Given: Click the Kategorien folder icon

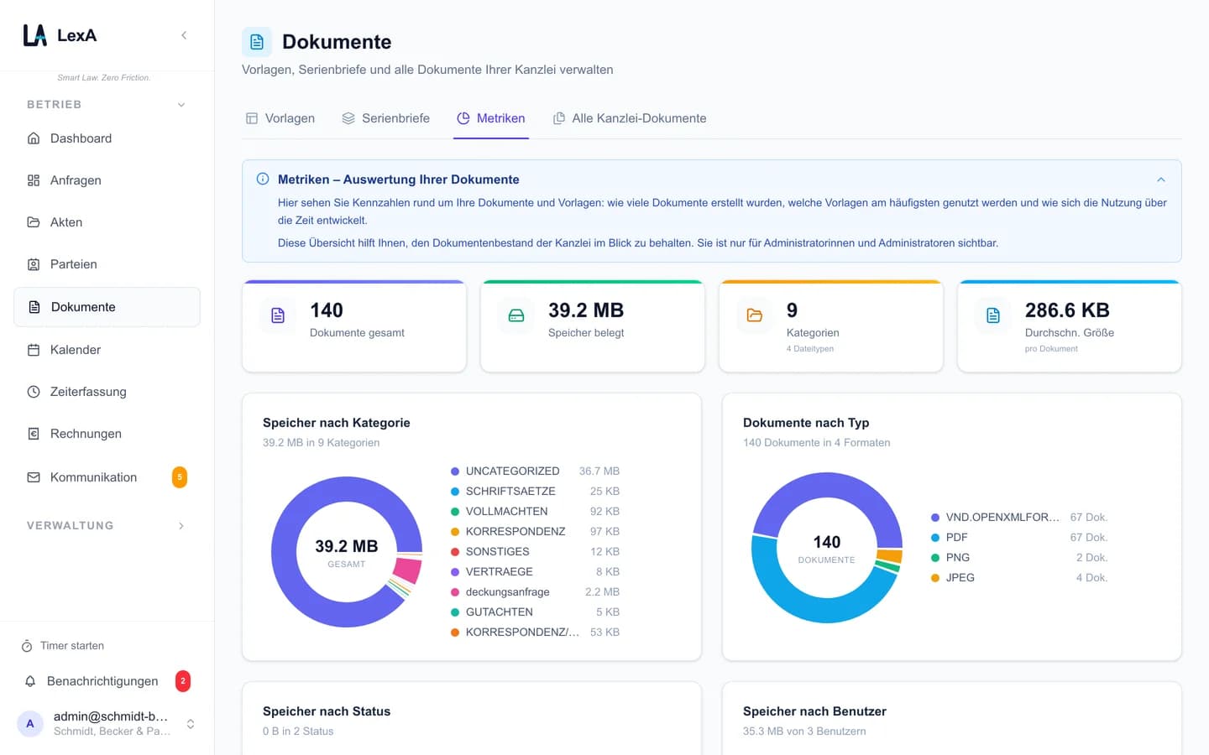Looking at the screenshot, I should point(755,315).
